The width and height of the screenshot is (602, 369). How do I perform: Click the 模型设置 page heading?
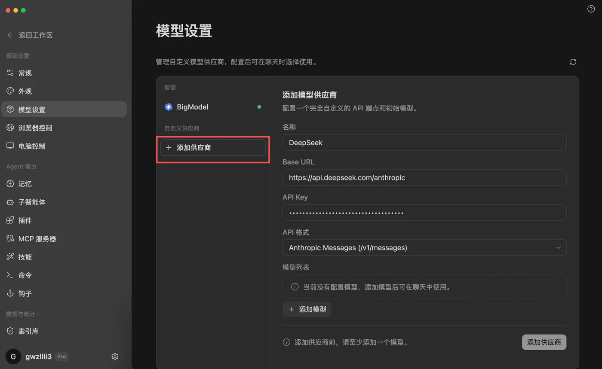pos(184,31)
